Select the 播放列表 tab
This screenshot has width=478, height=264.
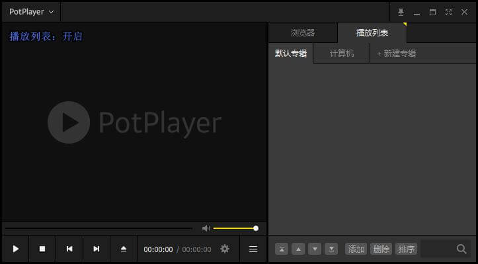point(372,32)
